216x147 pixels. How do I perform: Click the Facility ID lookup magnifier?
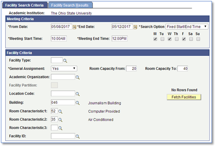click(x=77, y=136)
